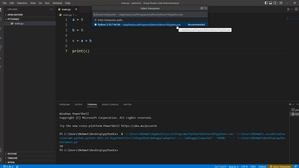Select Python debug terminal instance

295,114
